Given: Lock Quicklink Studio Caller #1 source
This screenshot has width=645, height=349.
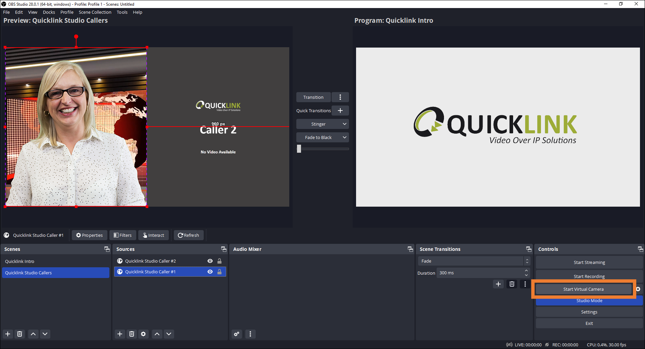Looking at the screenshot, I should point(219,272).
